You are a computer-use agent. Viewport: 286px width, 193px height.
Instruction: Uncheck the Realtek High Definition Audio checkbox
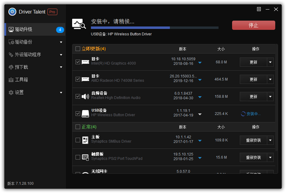(78, 96)
